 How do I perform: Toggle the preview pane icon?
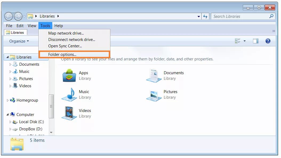[256, 41]
